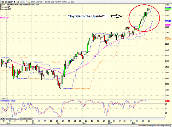The image size is (172, 127).
Task: Click the plus add icon in toolbar
Action: point(14,2)
